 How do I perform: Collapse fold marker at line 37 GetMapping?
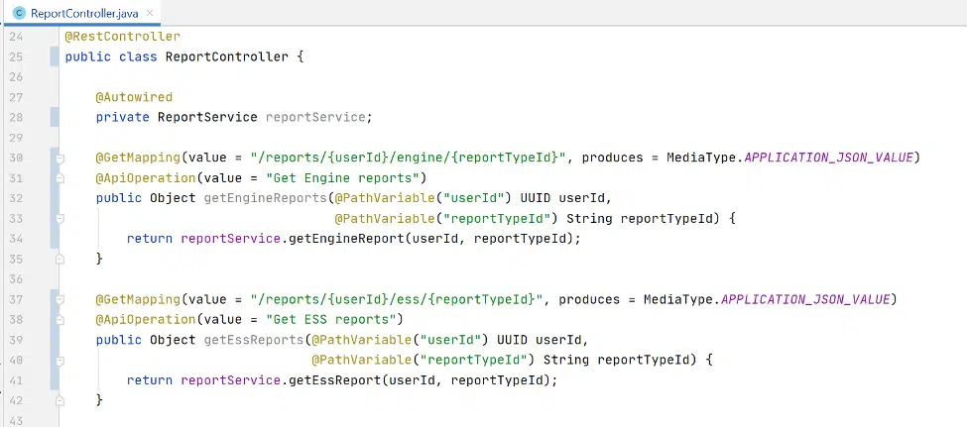60,300
